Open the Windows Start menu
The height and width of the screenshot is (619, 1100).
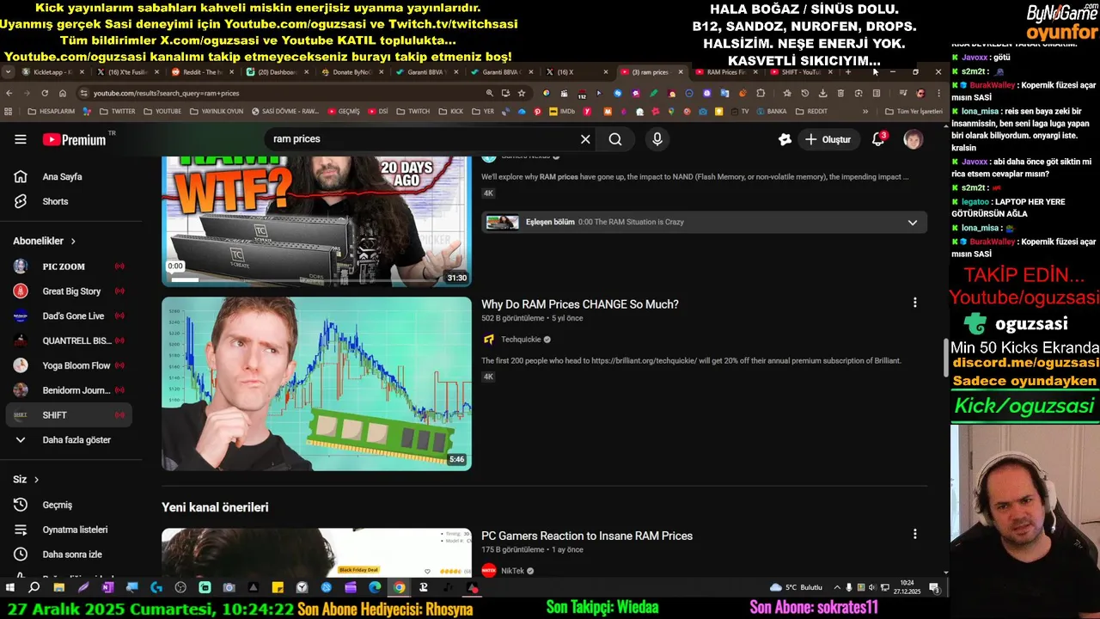[10, 587]
